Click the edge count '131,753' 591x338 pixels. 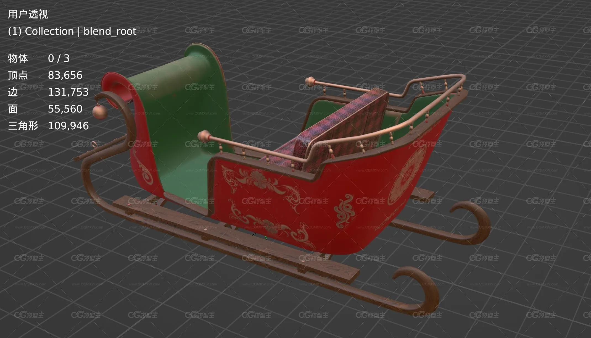coord(68,92)
